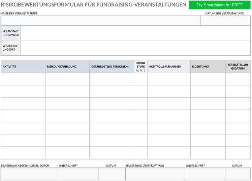This screenshot has height=181, width=252.
Task: Click the BEWERTUNG ABGESCHLOSSEN DURCH label
Action: point(25,165)
